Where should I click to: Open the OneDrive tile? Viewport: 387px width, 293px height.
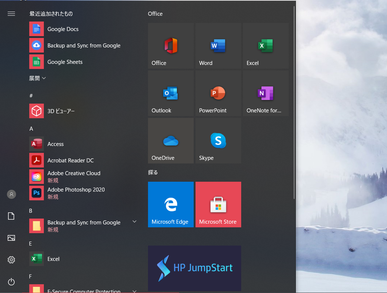point(171,141)
